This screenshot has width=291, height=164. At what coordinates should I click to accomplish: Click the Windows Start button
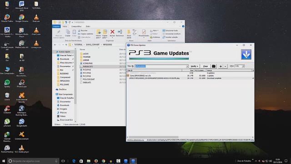(x=4, y=161)
